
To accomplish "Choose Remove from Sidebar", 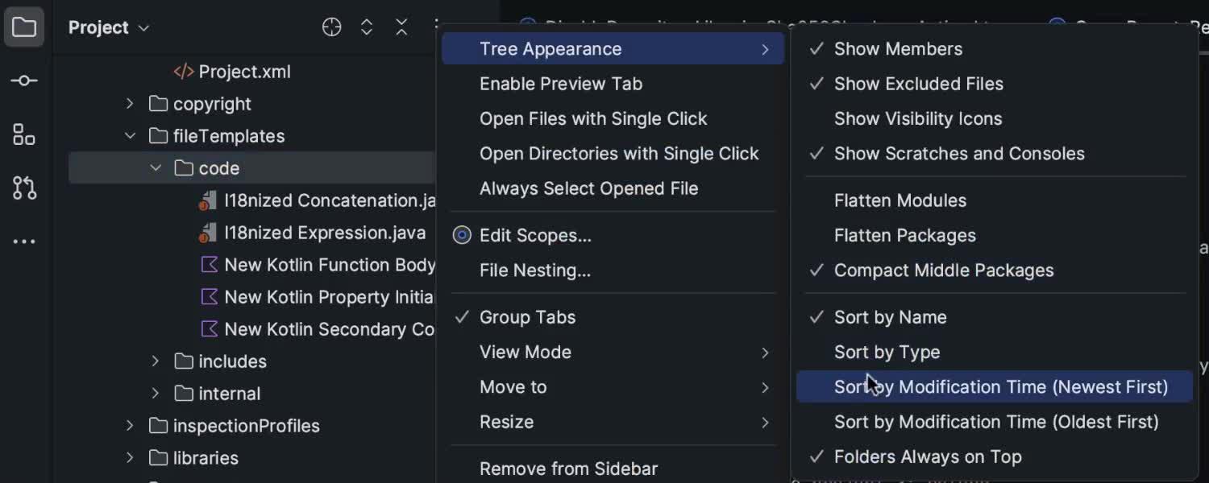I will pyautogui.click(x=568, y=468).
